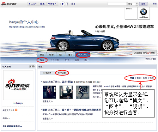Click the BMW China white card
The image size is (158, 132).
(x=131, y=13)
